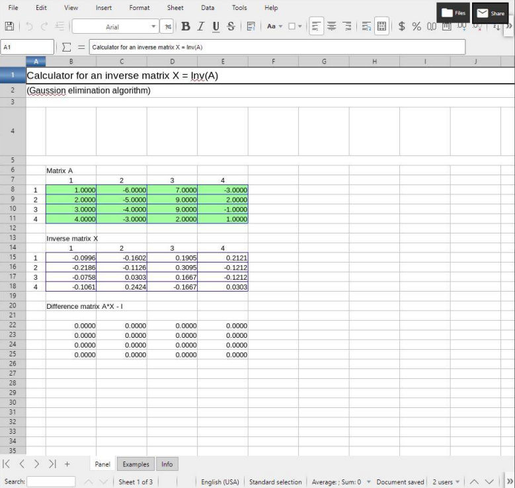Open the Files button
The height and width of the screenshot is (488, 515).
point(454,13)
